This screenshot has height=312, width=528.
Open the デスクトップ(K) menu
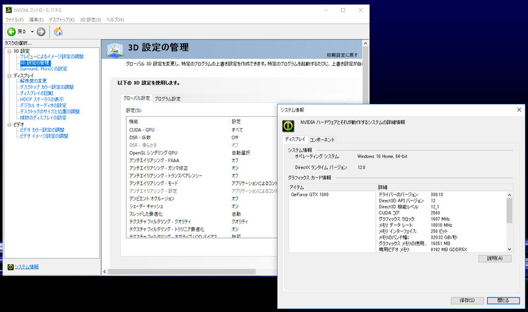61,20
